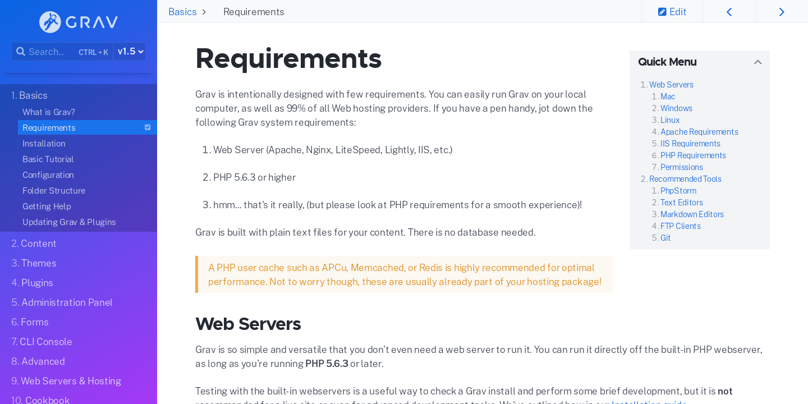Jump to Windows in Quick Menu
The image size is (808, 404).
tap(676, 108)
